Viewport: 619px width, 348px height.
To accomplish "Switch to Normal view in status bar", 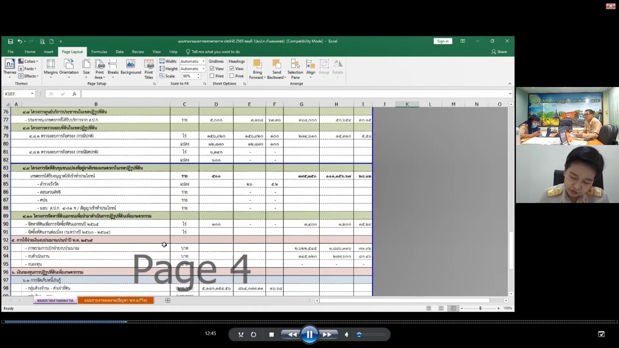I will tap(428, 308).
